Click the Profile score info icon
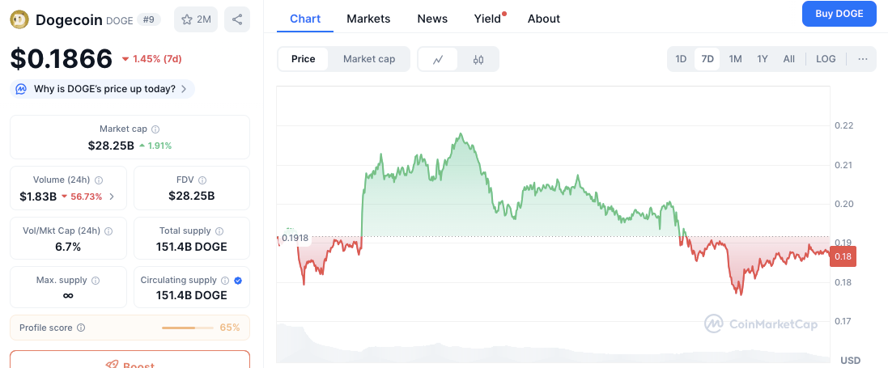This screenshot has width=888, height=368. coord(81,328)
